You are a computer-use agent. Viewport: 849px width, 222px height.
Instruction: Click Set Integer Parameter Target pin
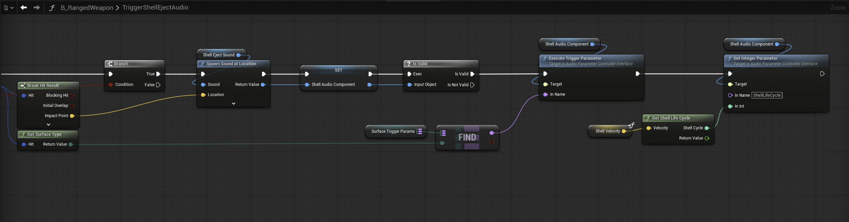(x=730, y=84)
